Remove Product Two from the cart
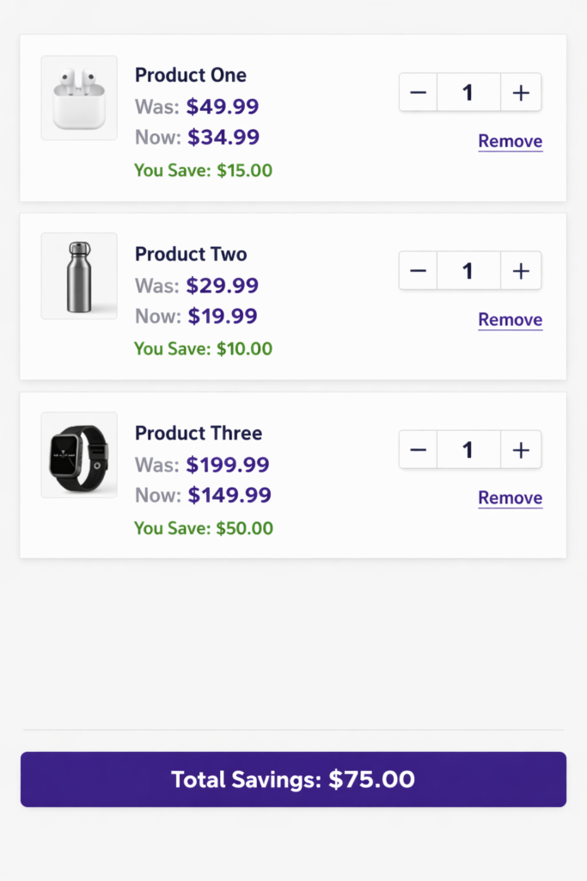Screen dimensions: 587x881 tap(510, 319)
